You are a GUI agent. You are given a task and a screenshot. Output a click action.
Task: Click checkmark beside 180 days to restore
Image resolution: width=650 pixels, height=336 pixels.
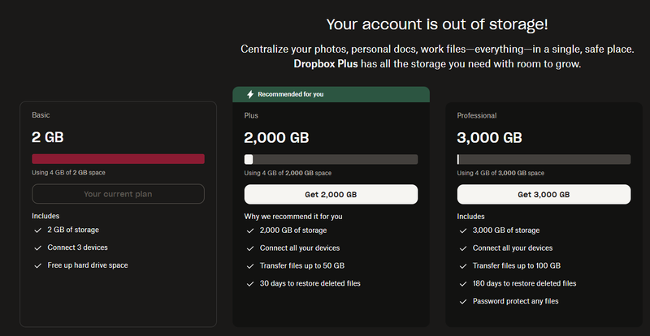[x=463, y=283]
